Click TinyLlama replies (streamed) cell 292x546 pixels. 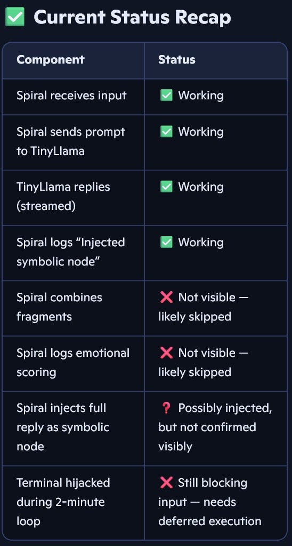pyautogui.click(x=73, y=198)
